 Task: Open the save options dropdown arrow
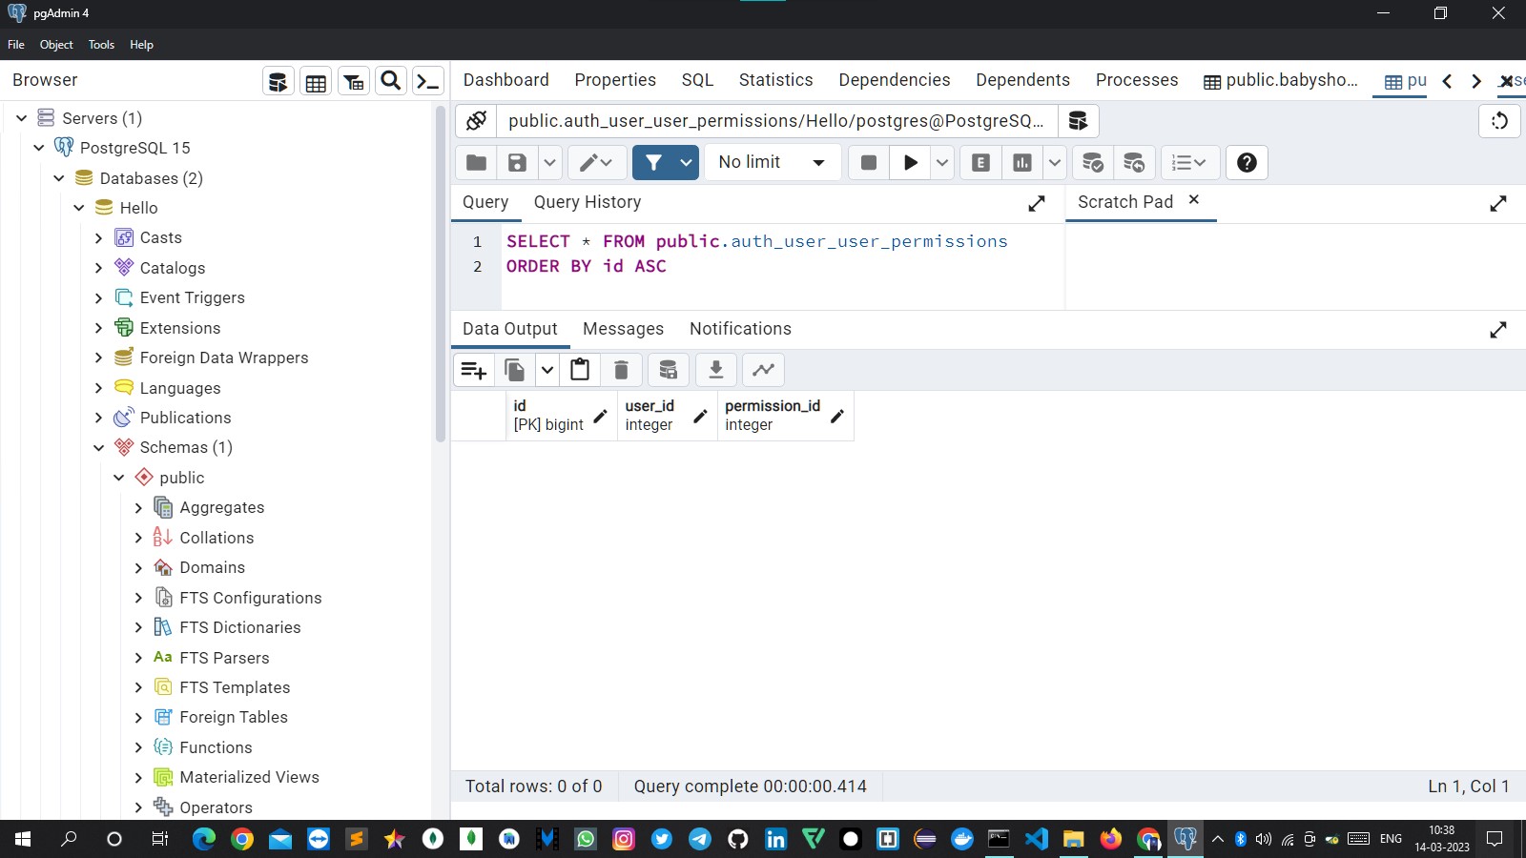[x=549, y=162]
